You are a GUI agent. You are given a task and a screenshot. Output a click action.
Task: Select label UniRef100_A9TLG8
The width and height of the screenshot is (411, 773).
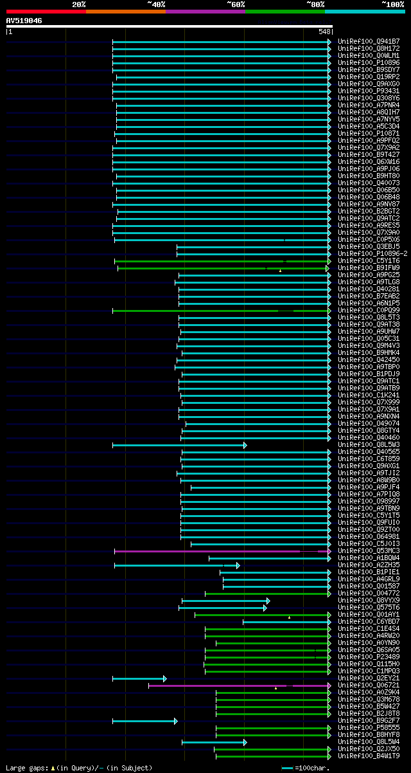pyautogui.click(x=369, y=282)
